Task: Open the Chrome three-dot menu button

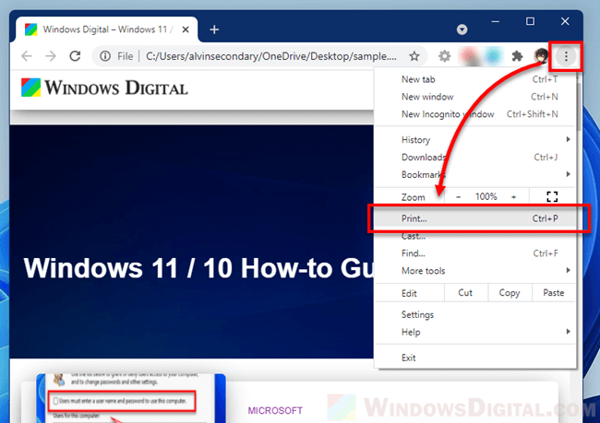Action: point(566,56)
